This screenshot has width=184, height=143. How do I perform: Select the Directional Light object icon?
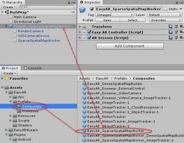tap(11, 22)
